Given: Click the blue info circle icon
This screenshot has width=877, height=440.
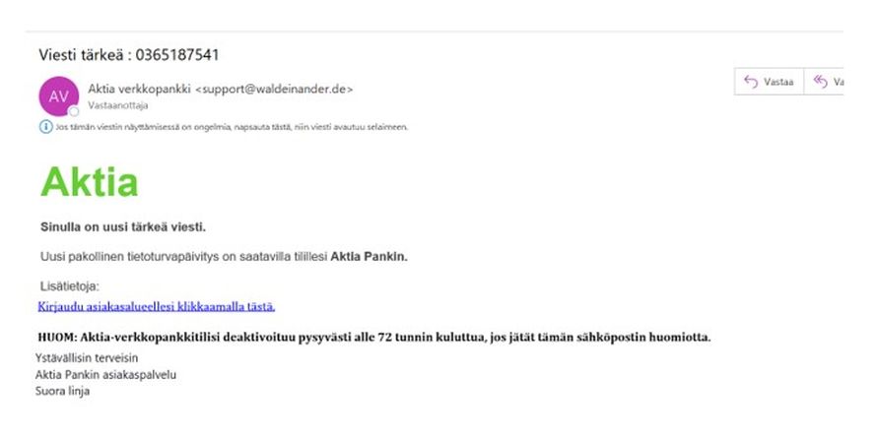Looking at the screenshot, I should [45, 127].
